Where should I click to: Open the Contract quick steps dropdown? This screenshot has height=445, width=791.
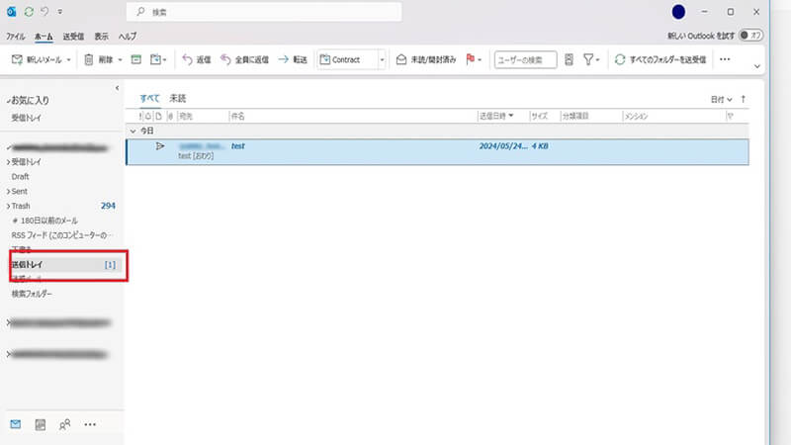point(382,59)
